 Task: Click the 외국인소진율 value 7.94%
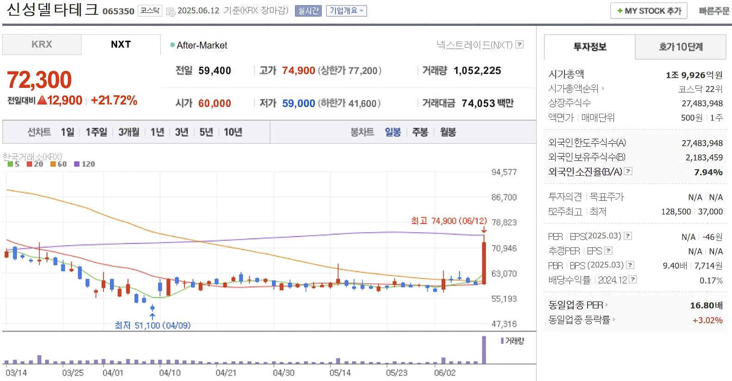click(708, 172)
